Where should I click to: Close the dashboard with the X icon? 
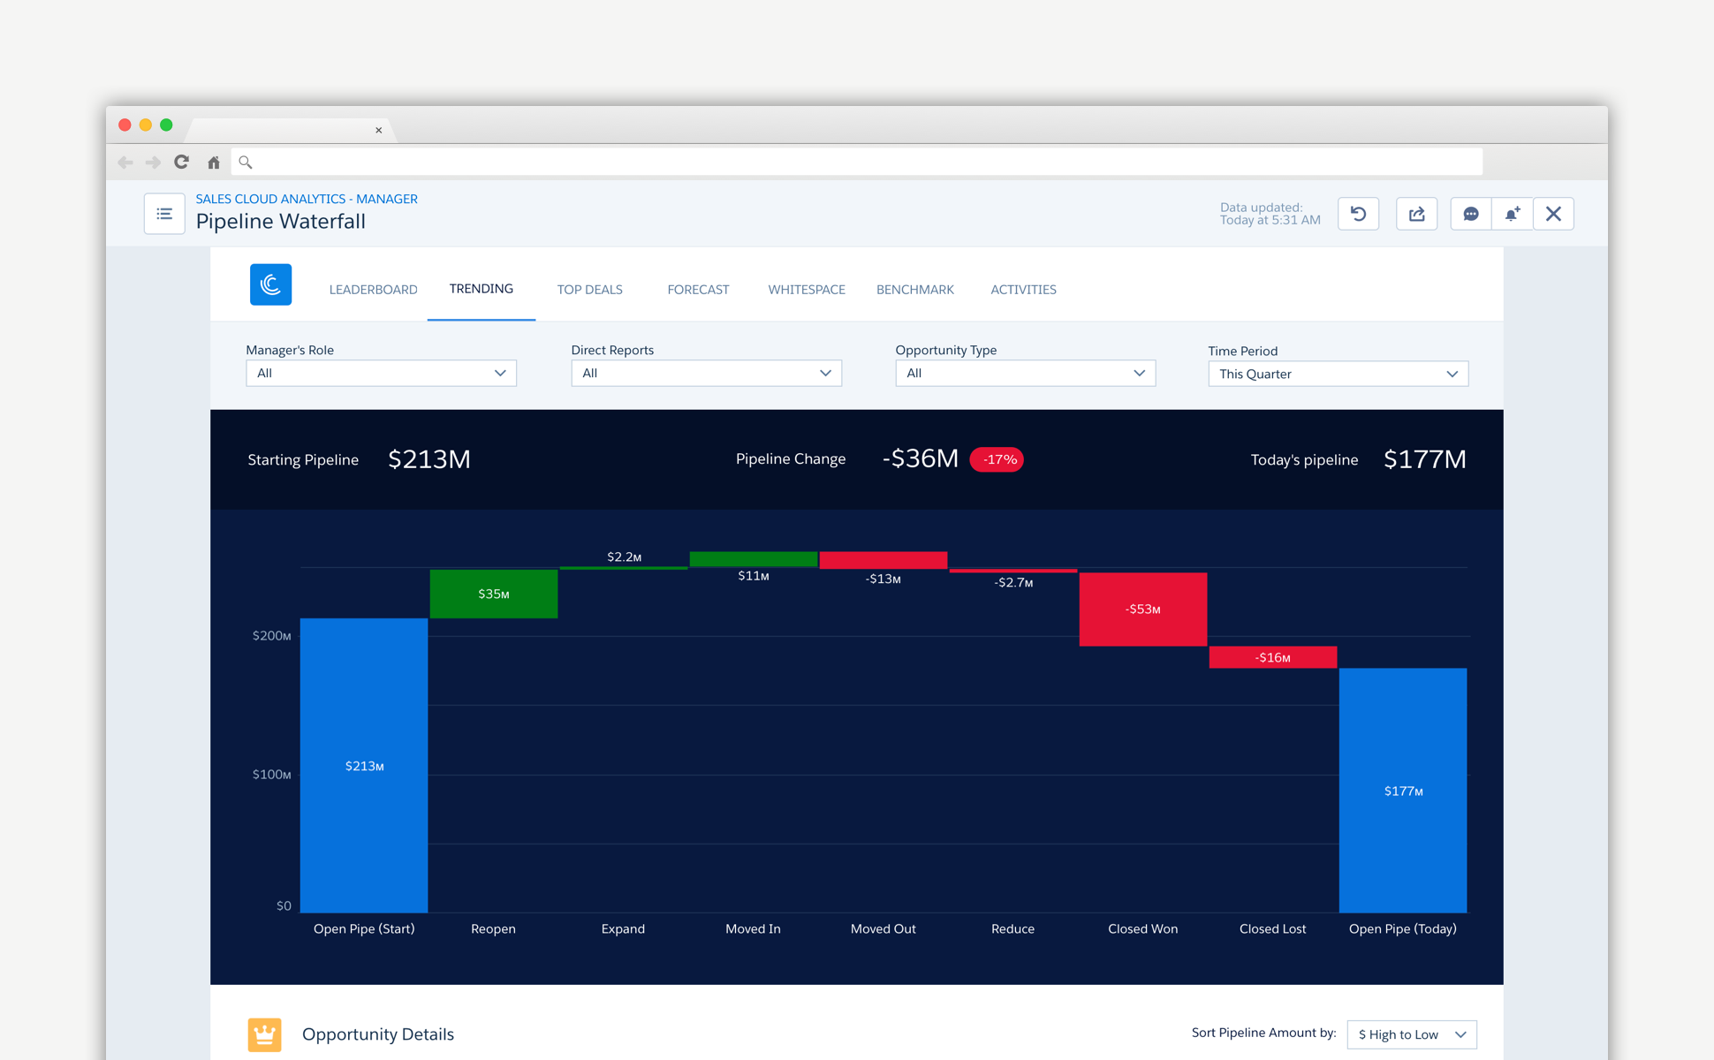(1553, 214)
